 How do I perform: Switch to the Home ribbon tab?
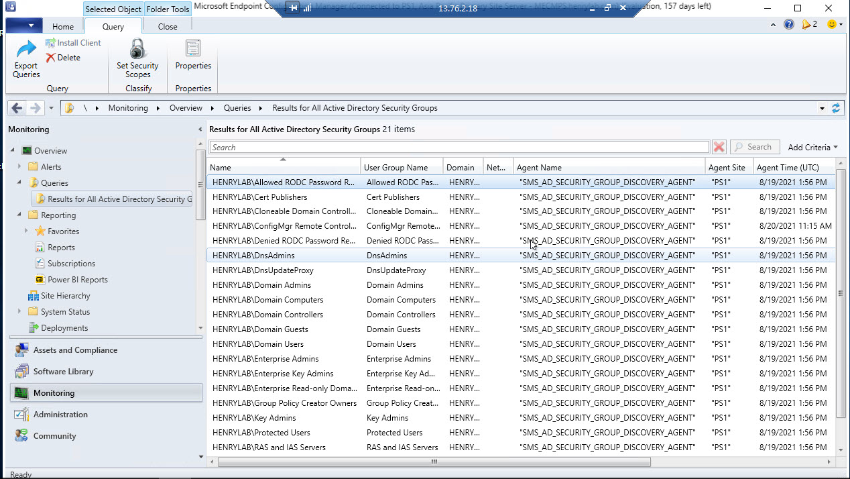pos(63,27)
